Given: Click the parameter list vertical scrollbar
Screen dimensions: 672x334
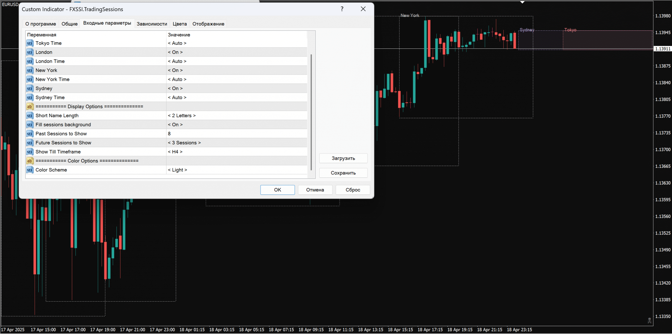Looking at the screenshot, I should tap(311, 111).
